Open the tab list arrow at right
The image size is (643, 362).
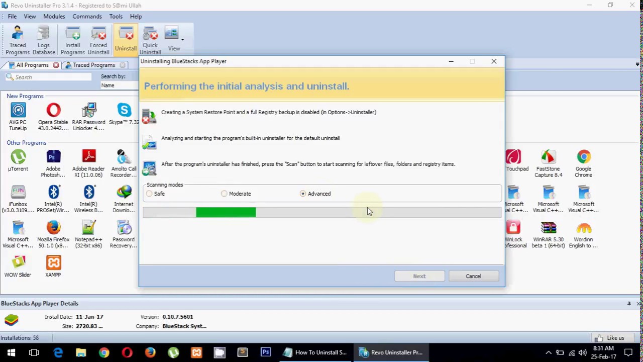pos(637,65)
